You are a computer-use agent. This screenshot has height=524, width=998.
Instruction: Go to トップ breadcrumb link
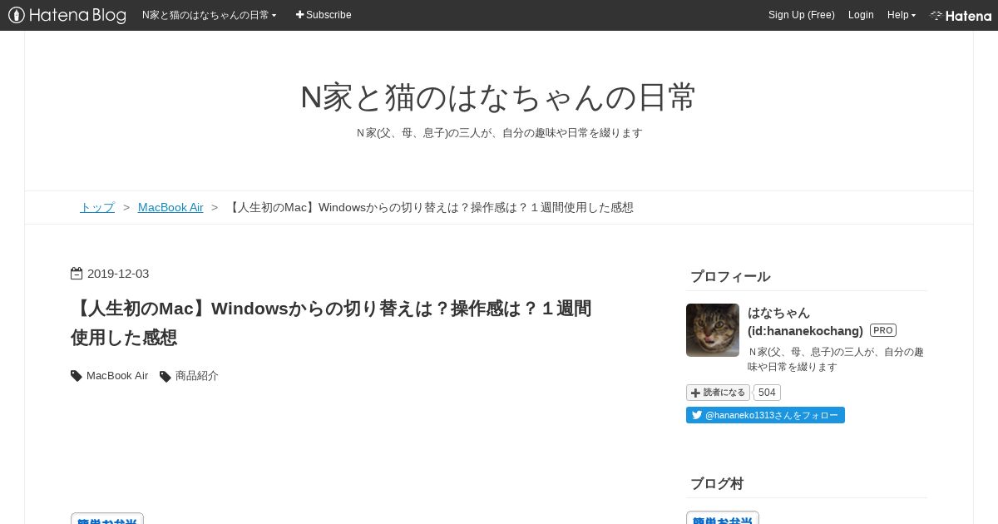point(97,207)
